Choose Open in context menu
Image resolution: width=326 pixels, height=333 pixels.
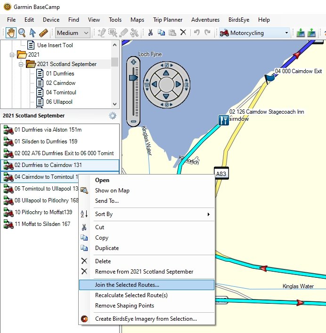[x=147, y=180]
